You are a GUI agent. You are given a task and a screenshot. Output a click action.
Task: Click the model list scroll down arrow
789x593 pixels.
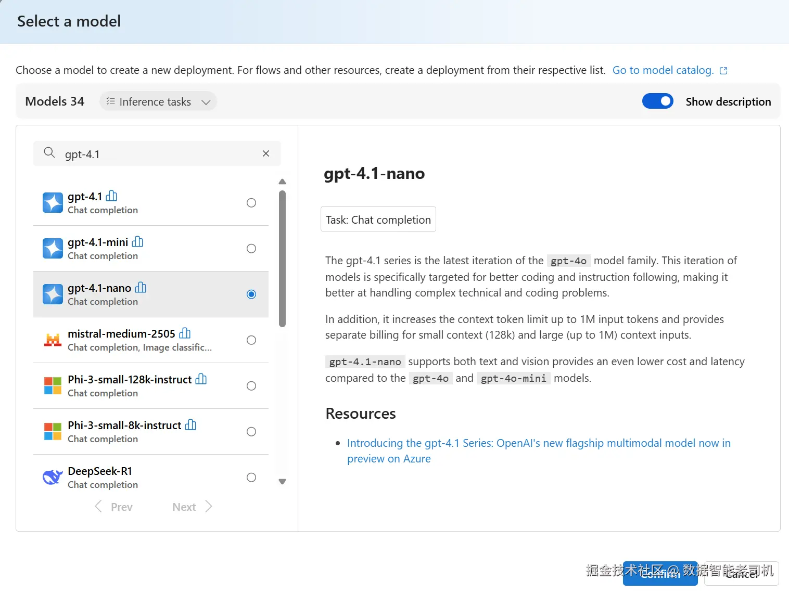point(283,482)
